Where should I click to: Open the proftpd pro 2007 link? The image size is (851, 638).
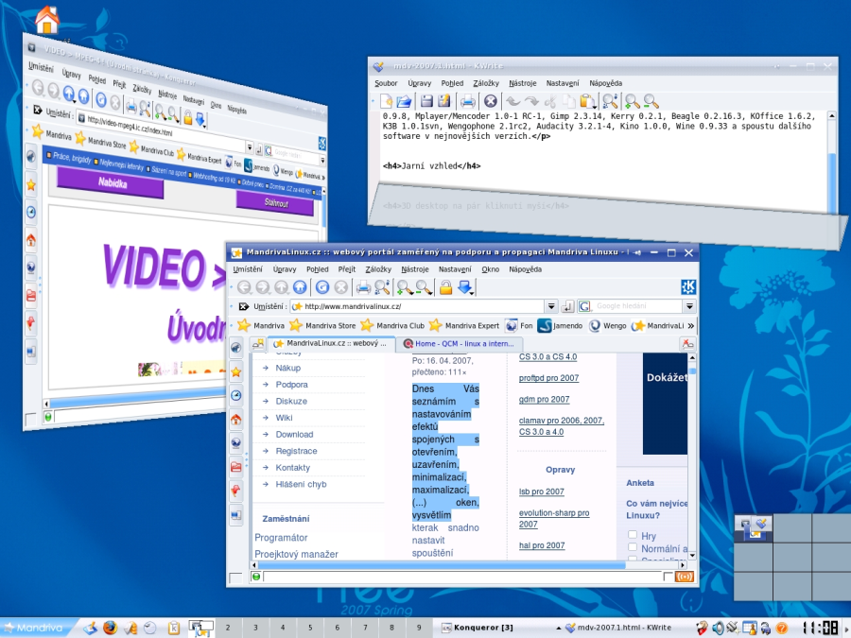548,378
